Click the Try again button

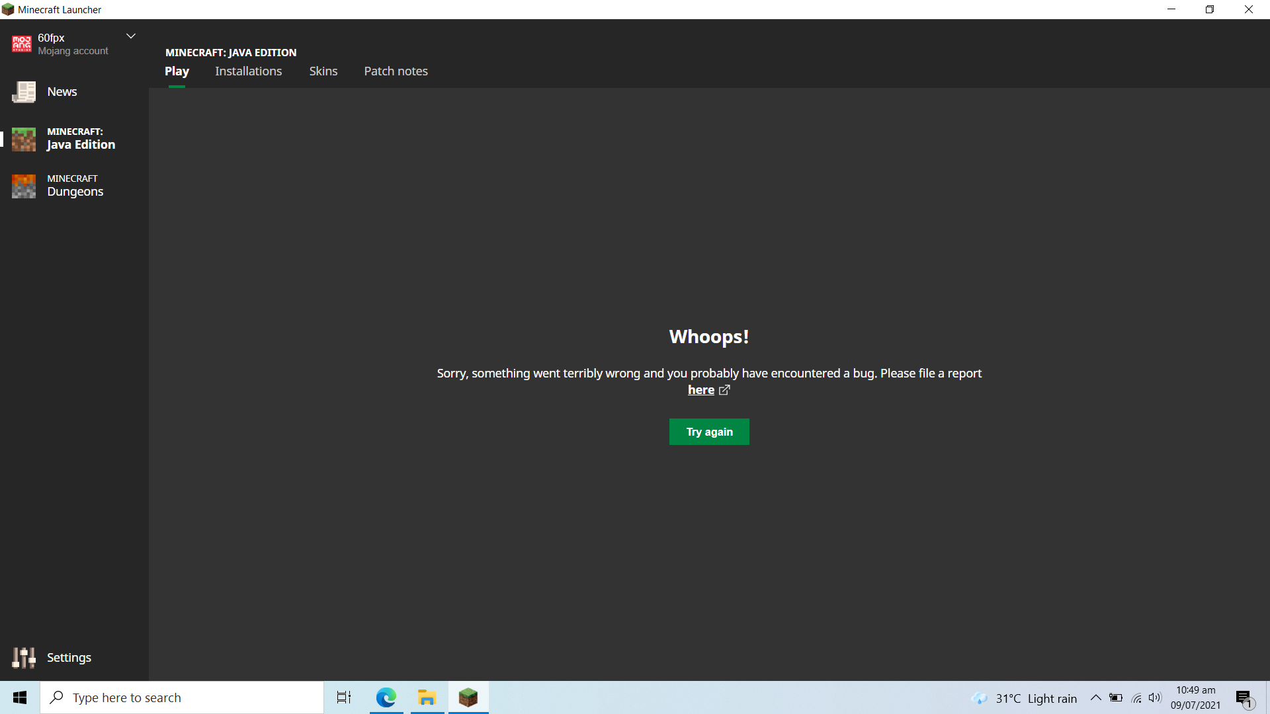pos(709,432)
